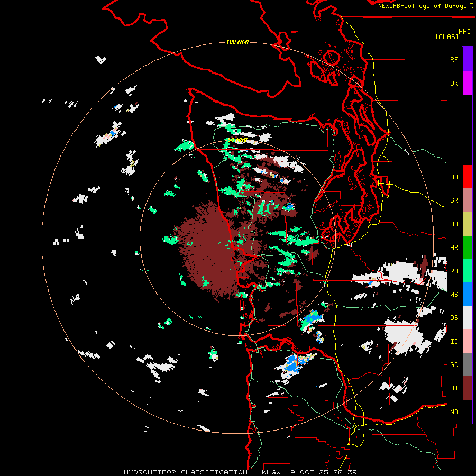Click the 'DS' legend label
Screen dimensions: 476x476
click(454, 317)
